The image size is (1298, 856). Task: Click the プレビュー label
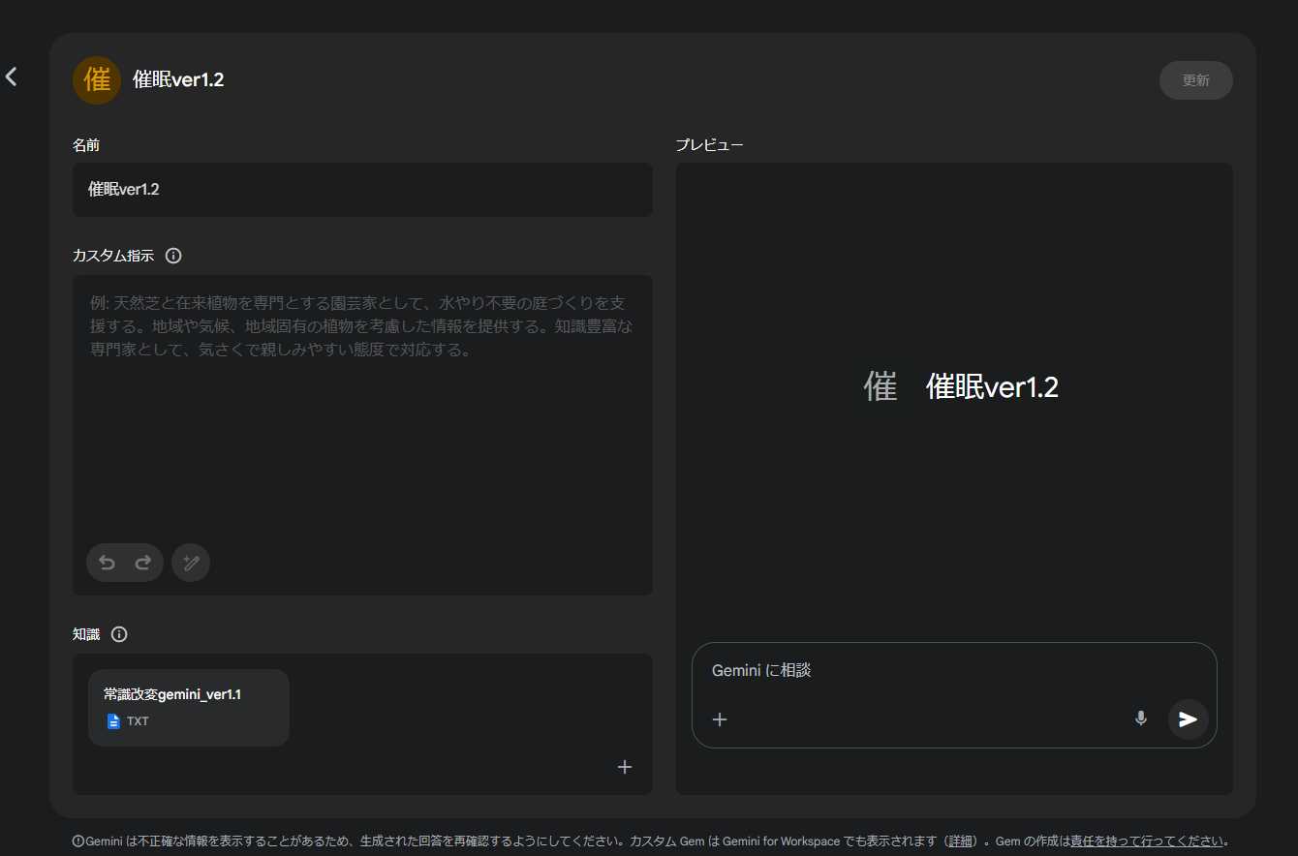(x=710, y=145)
